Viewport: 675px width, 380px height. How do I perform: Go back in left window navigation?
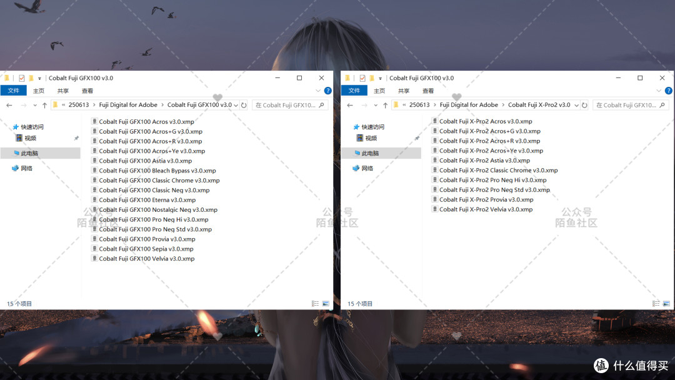coord(9,105)
